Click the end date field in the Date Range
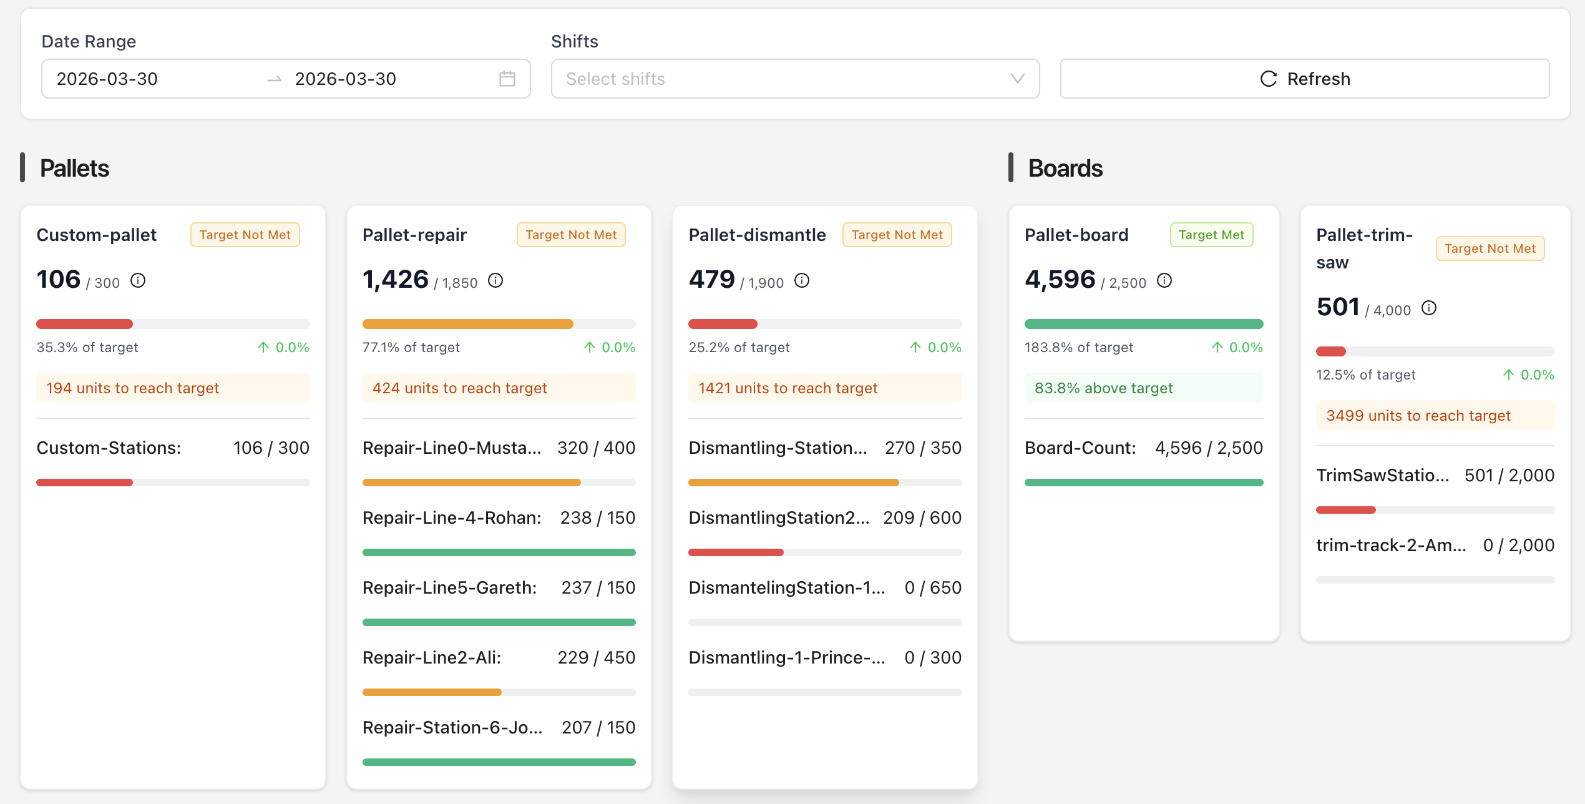Image resolution: width=1585 pixels, height=804 pixels. [x=346, y=79]
